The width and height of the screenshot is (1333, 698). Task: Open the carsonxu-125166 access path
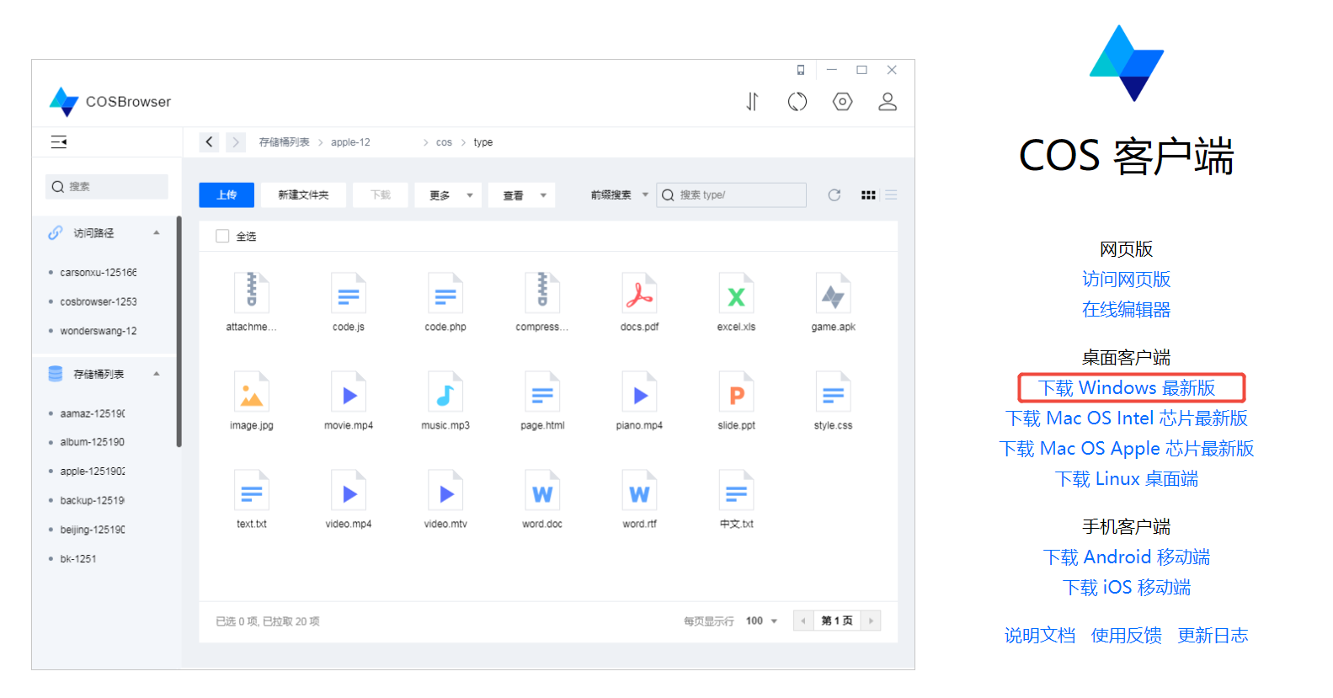pos(99,273)
